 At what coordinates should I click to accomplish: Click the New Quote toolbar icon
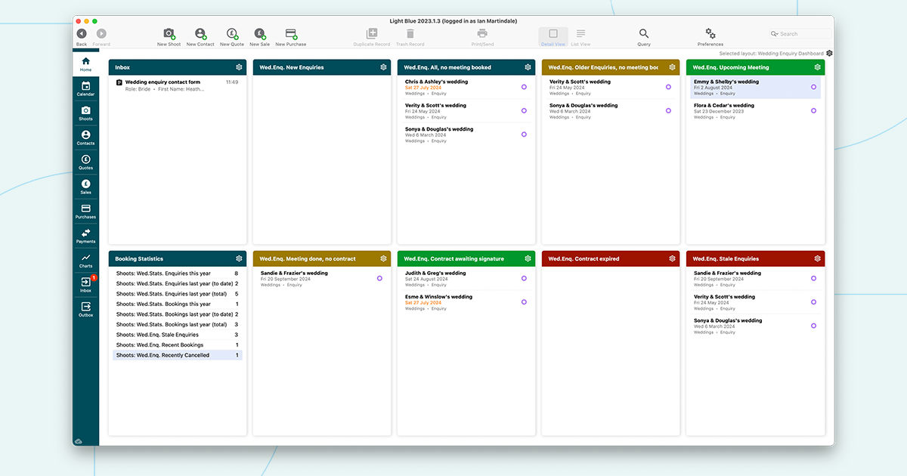[x=232, y=34]
